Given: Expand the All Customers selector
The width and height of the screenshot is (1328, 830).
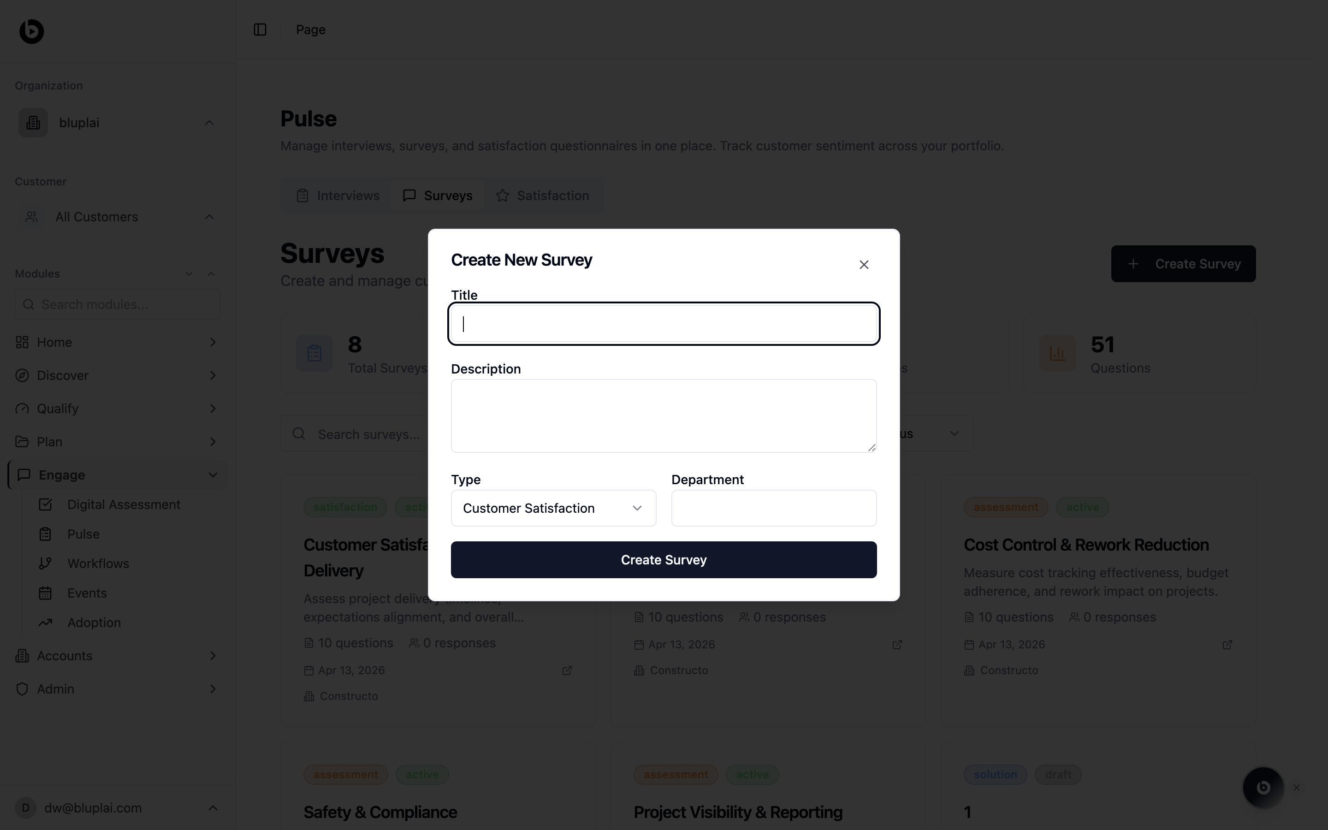Looking at the screenshot, I should pos(118,217).
